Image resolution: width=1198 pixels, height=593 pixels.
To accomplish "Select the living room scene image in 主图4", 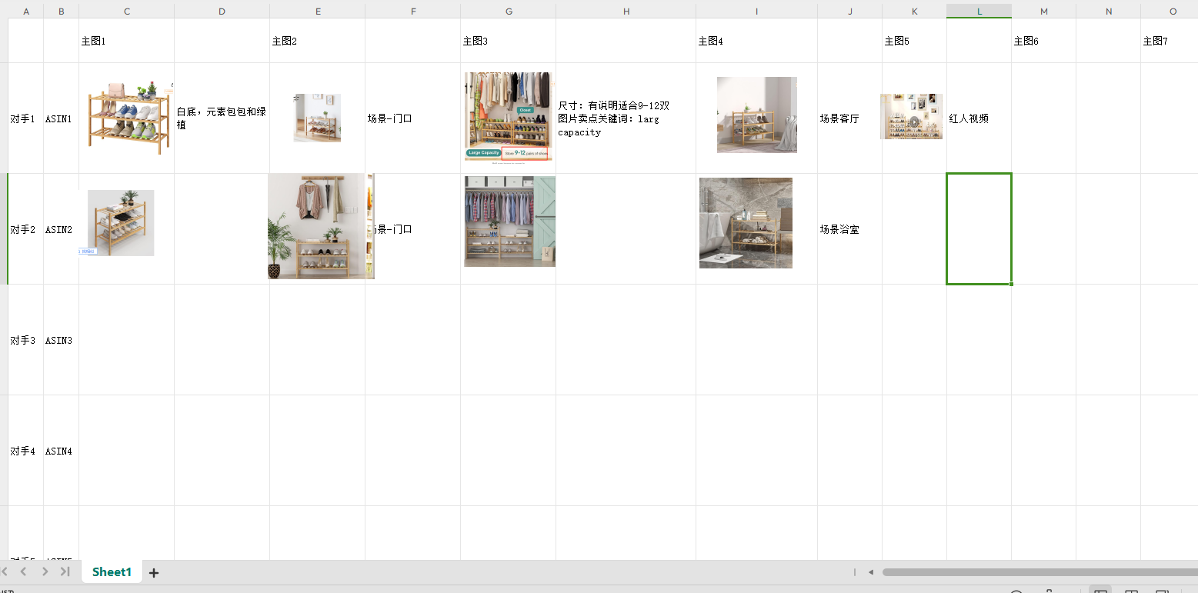I will click(757, 115).
